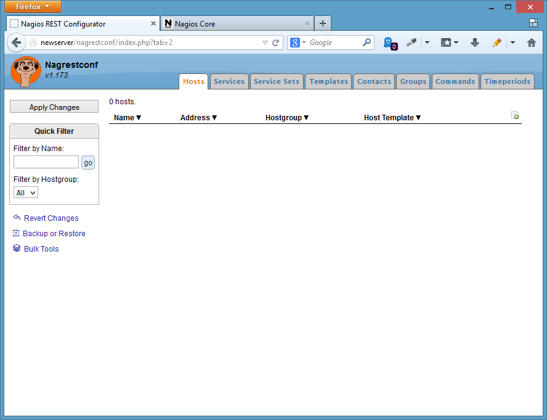The height and width of the screenshot is (420, 547).
Task: Open a new browser tab
Action: (x=323, y=23)
